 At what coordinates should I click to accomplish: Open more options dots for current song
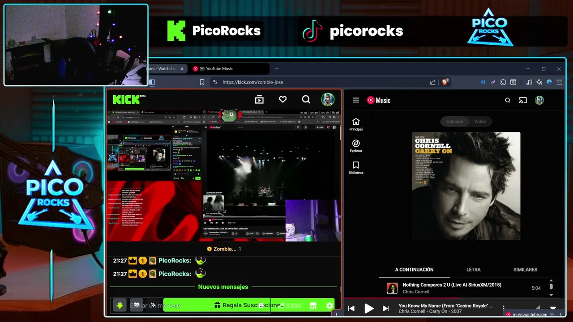(x=504, y=308)
